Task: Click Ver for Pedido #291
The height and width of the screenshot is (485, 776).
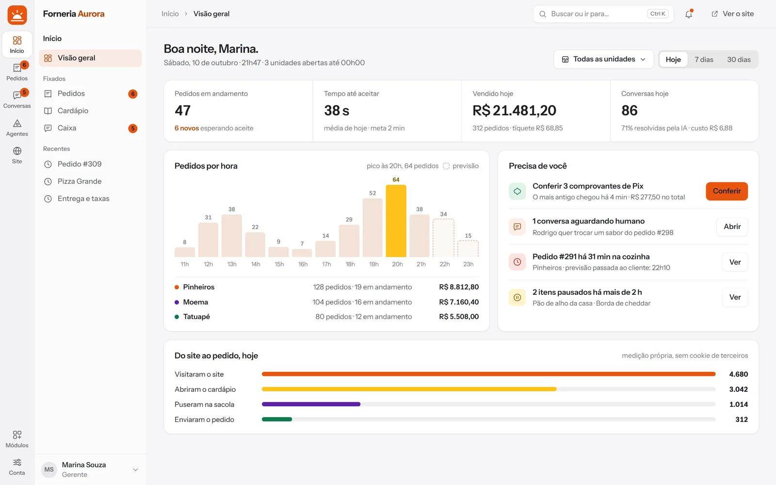Action: 735,262
